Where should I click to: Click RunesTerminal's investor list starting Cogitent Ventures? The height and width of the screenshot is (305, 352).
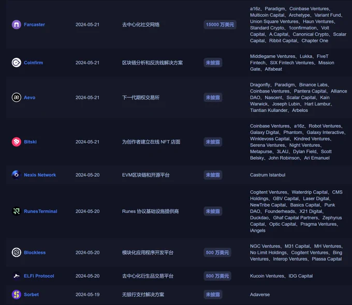pyautogui.click(x=296, y=211)
